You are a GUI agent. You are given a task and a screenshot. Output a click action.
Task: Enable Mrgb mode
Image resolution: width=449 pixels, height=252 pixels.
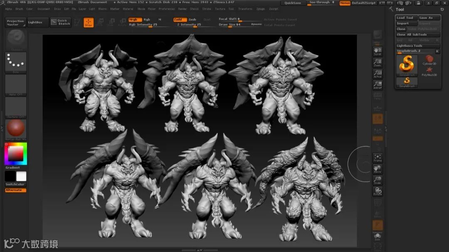pos(135,19)
